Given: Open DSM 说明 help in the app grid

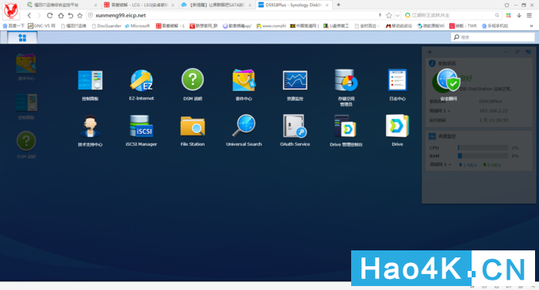Looking at the screenshot, I should [193, 80].
